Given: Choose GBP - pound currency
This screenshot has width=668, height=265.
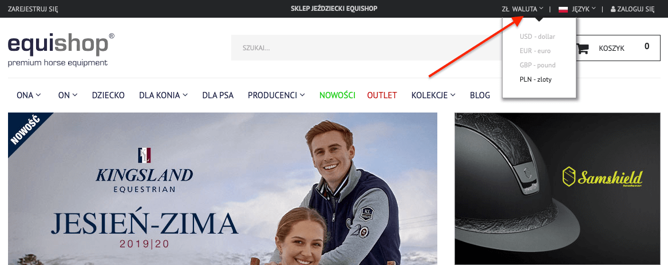Looking at the screenshot, I should click(537, 65).
